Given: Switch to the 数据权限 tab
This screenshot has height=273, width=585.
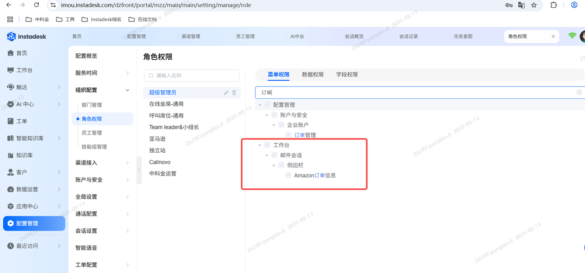Looking at the screenshot, I should pos(313,75).
